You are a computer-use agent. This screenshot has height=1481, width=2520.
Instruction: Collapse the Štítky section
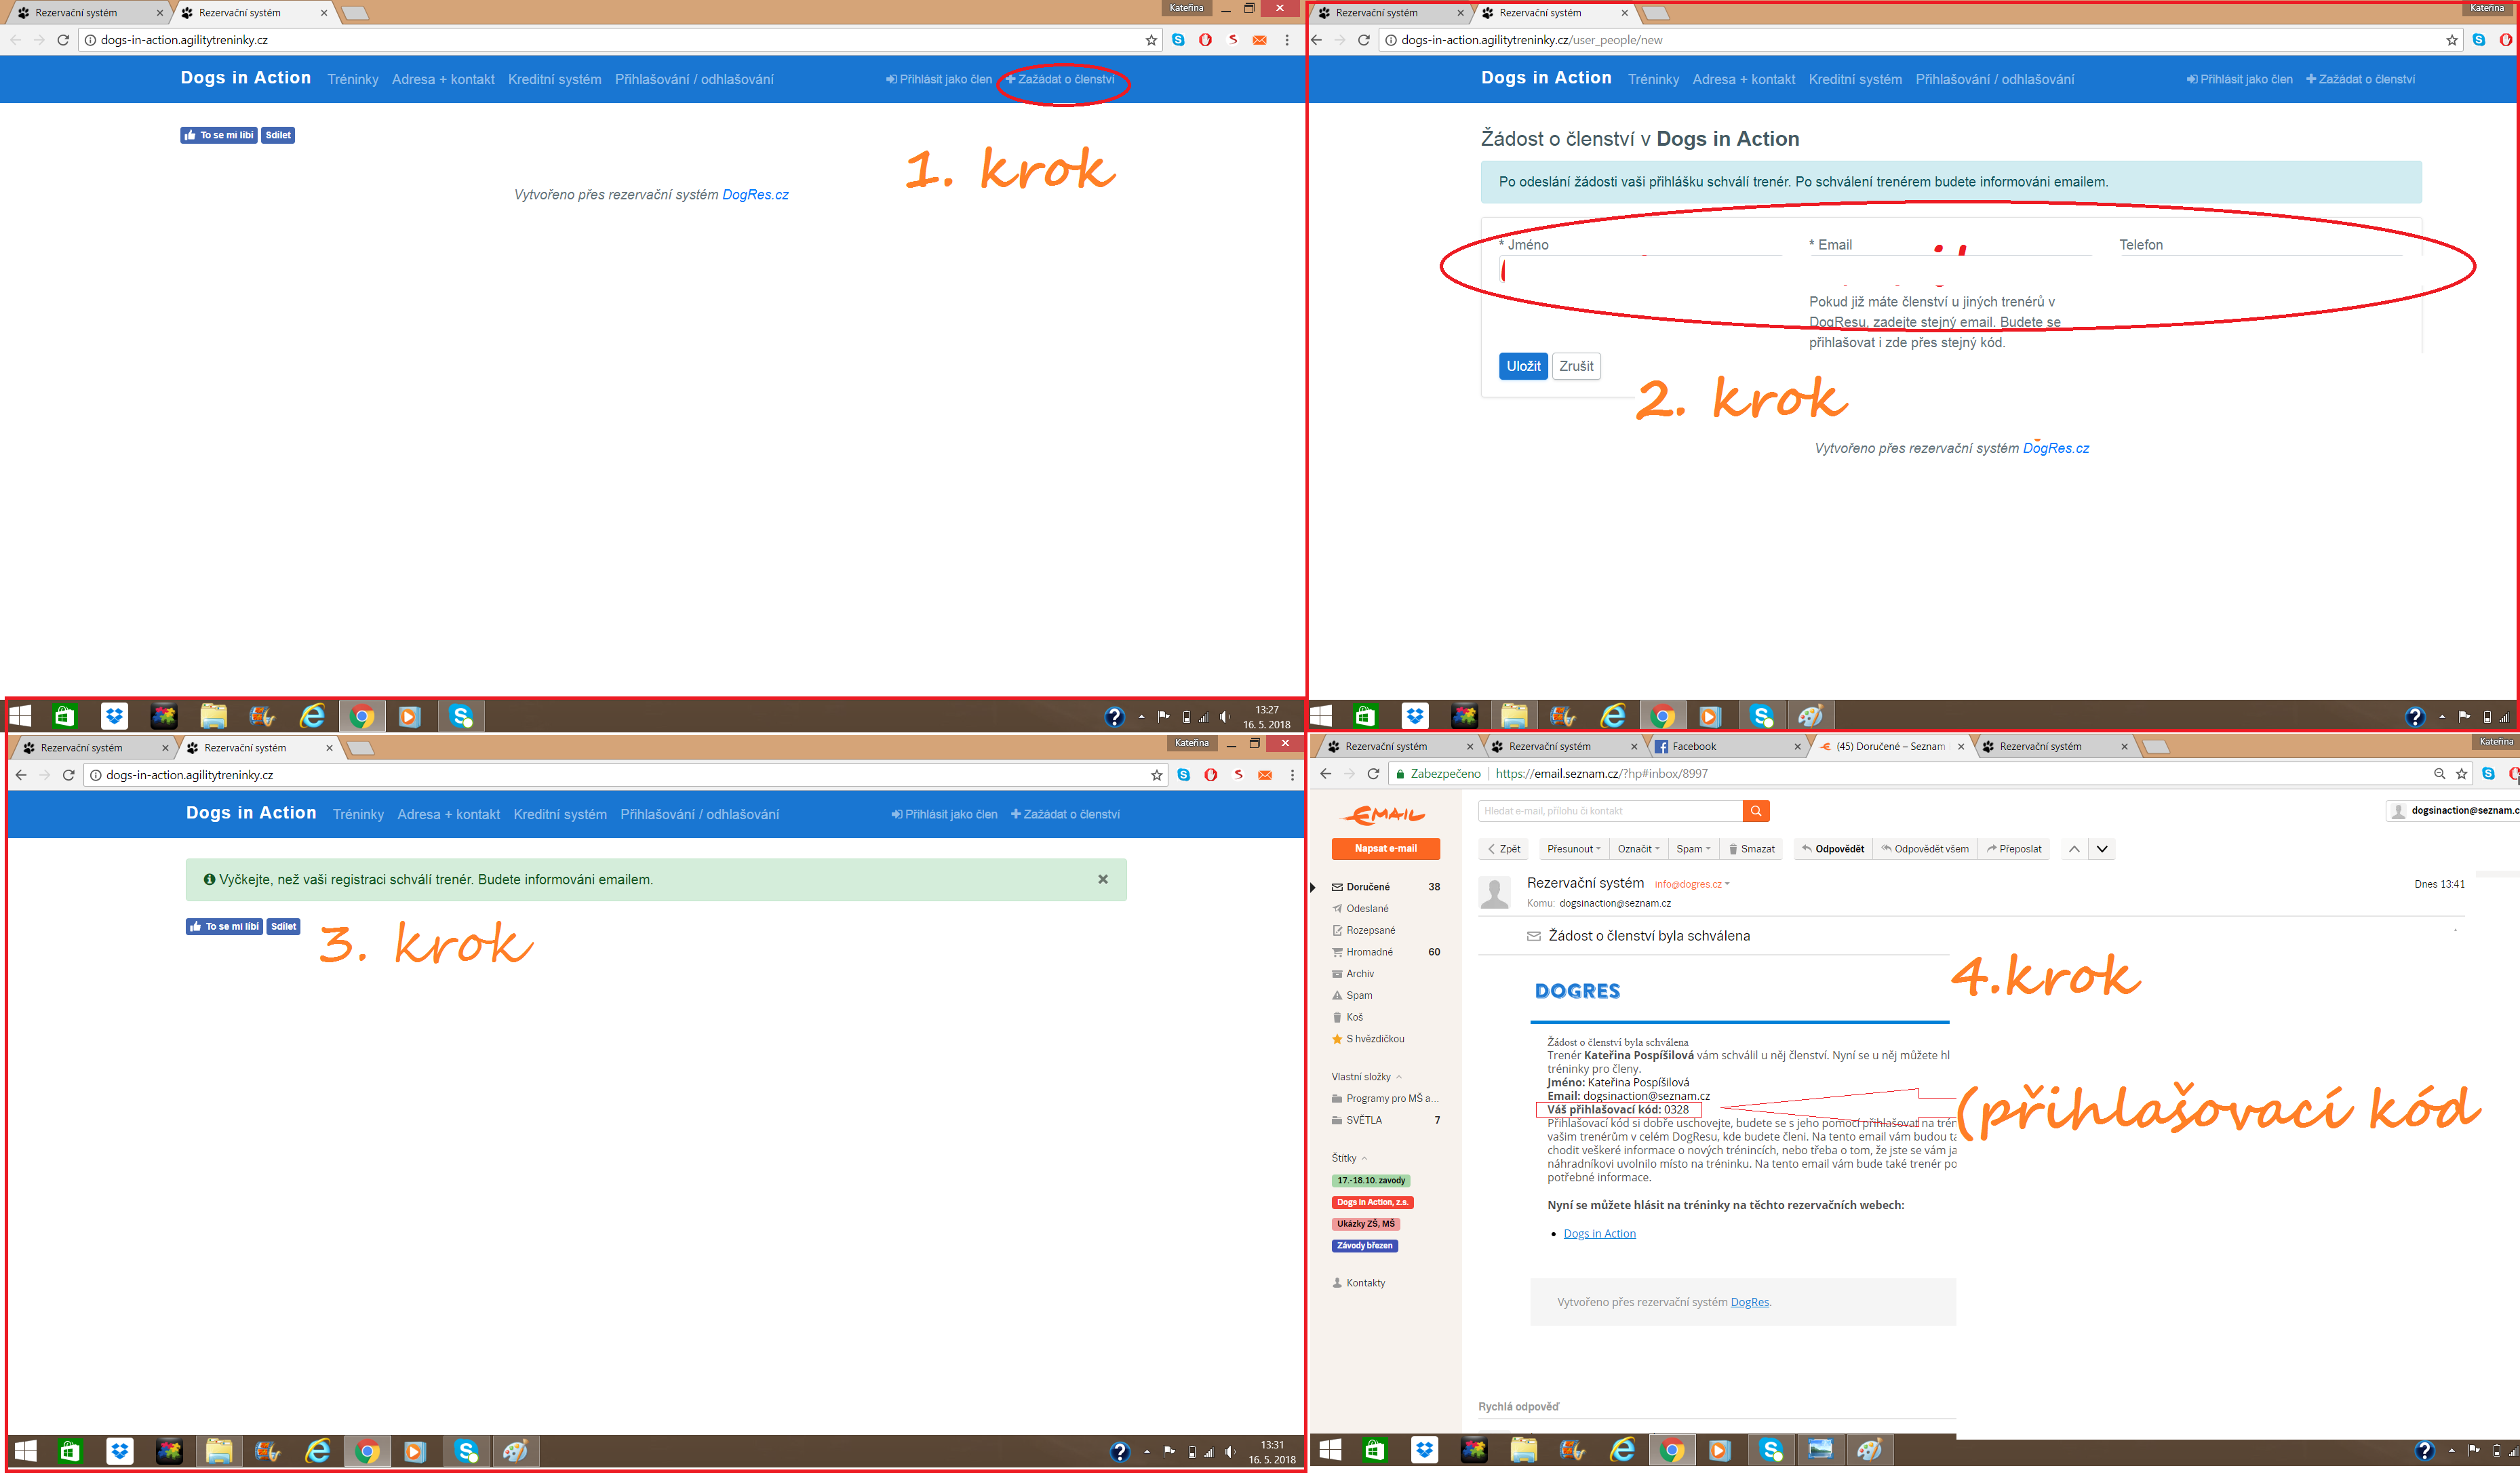(1364, 1158)
